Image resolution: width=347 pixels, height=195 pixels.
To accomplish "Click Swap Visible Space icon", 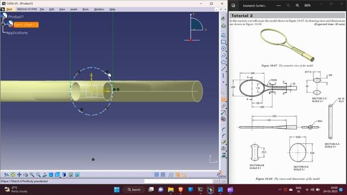I will 77,175.
